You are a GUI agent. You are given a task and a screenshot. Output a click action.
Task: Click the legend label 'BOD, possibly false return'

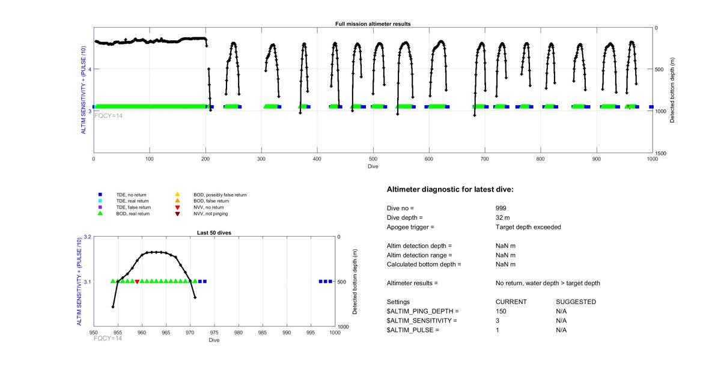click(x=220, y=195)
